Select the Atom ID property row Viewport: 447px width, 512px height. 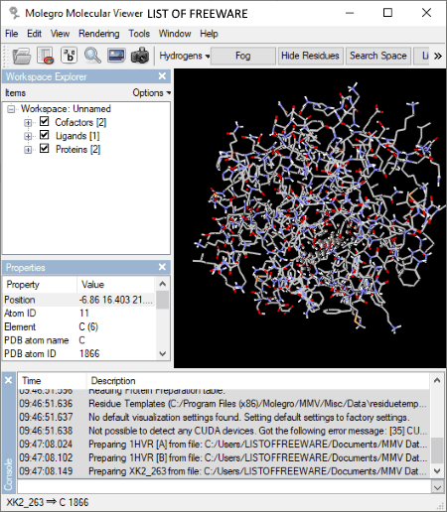pos(79,314)
